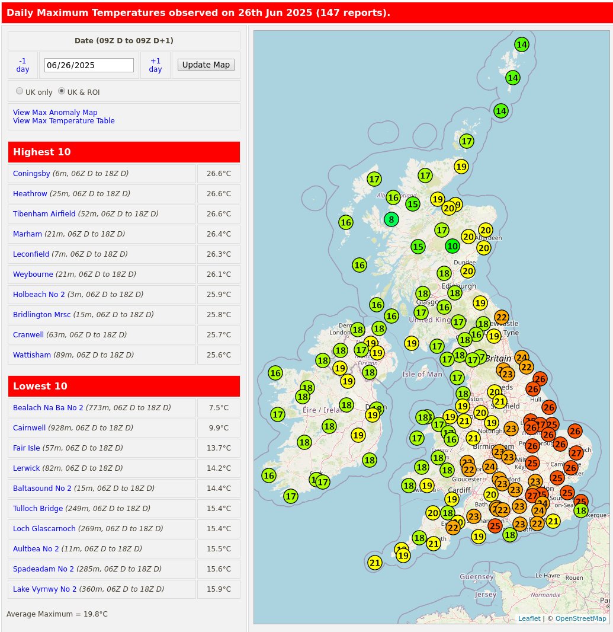Viewport: 613px width, 632px height.
Task: Click the Leaflet attribution link
Action: pyautogui.click(x=529, y=618)
